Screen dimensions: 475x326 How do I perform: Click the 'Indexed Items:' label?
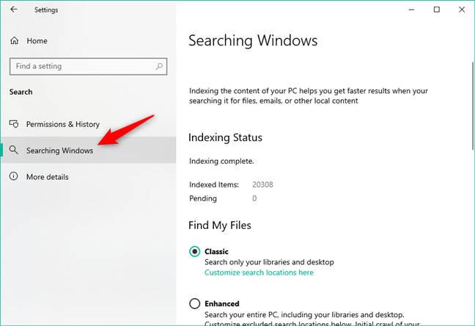pyautogui.click(x=214, y=184)
